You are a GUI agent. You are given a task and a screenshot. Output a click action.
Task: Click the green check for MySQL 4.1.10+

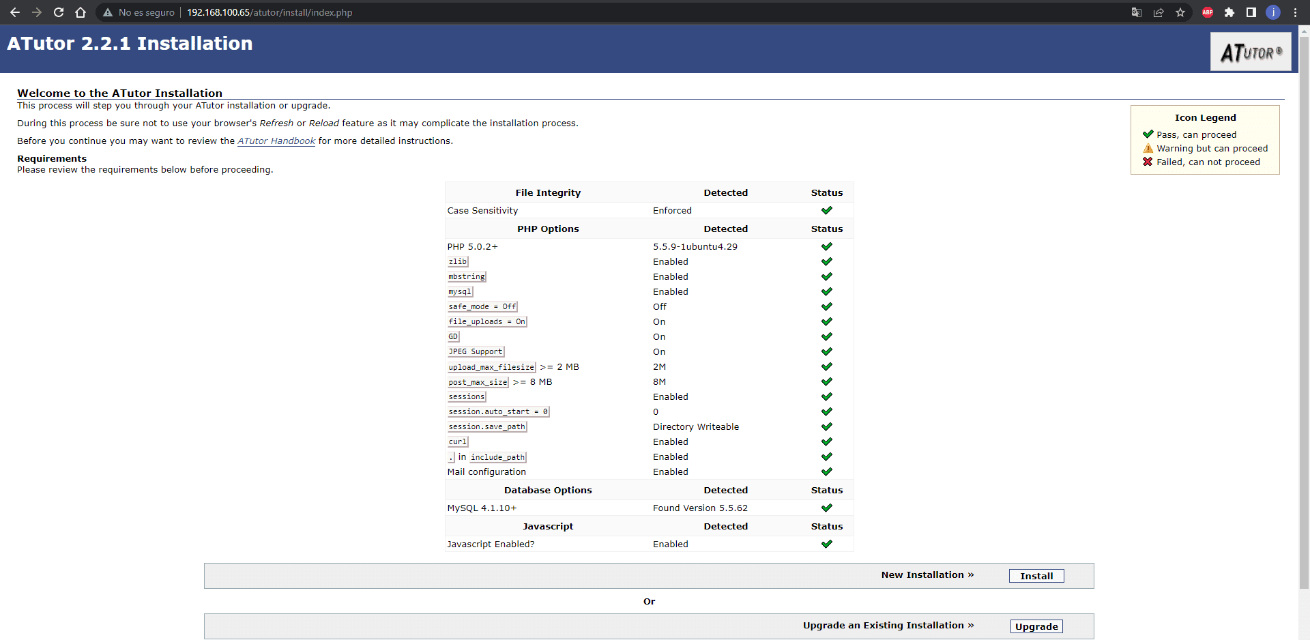click(x=827, y=508)
